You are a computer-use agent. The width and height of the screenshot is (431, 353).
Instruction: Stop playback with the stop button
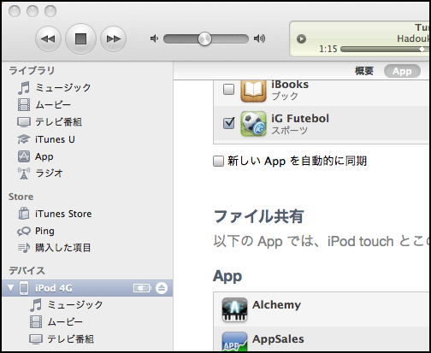click(x=80, y=38)
